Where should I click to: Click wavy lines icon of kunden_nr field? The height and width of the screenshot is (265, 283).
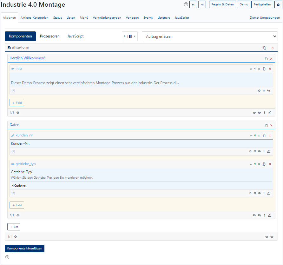[x=259, y=136]
